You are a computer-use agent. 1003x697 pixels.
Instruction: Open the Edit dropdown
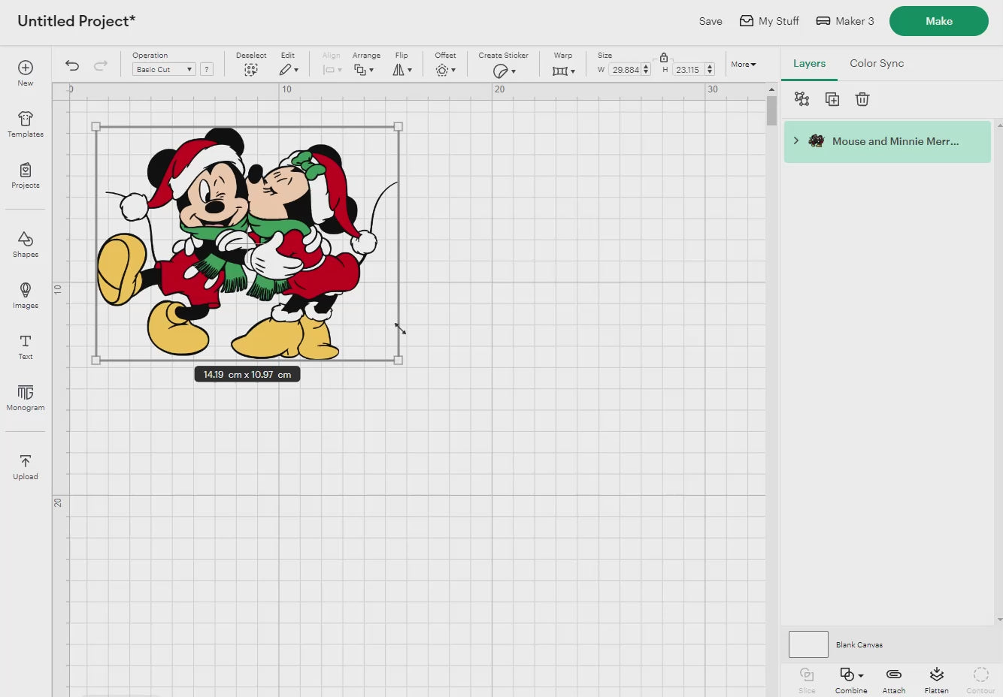click(289, 70)
